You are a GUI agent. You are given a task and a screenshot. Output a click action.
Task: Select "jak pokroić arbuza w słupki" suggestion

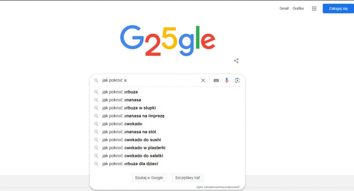(x=129, y=108)
